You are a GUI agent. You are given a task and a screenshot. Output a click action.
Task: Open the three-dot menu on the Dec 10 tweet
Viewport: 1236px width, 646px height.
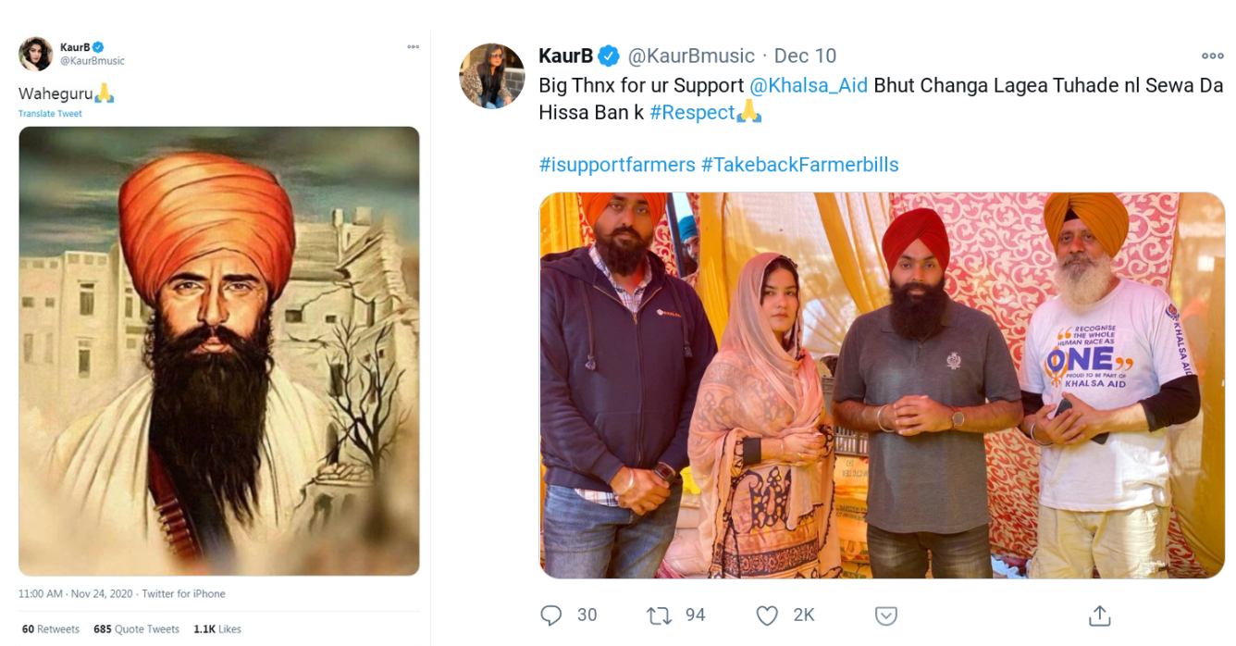click(1212, 56)
